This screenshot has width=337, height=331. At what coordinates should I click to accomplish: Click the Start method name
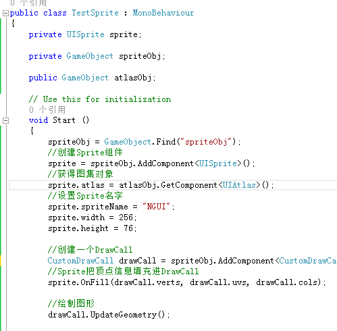(64, 120)
